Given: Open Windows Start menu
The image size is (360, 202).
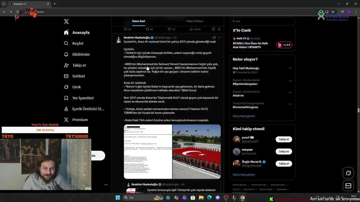Looking at the screenshot, I should tap(118, 198).
